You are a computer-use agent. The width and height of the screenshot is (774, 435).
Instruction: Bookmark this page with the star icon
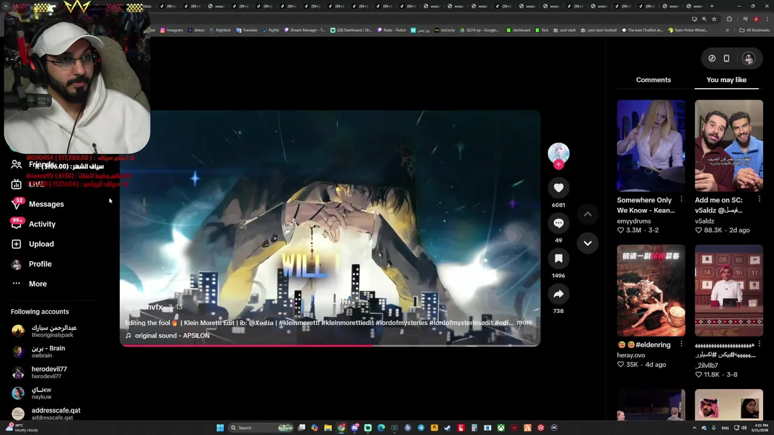(714, 19)
